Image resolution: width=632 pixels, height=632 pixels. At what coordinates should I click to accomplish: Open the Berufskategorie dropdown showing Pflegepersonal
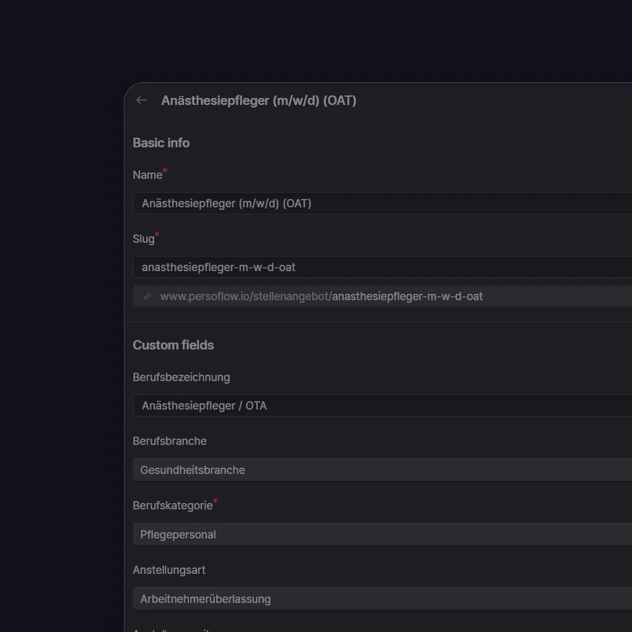click(x=382, y=535)
